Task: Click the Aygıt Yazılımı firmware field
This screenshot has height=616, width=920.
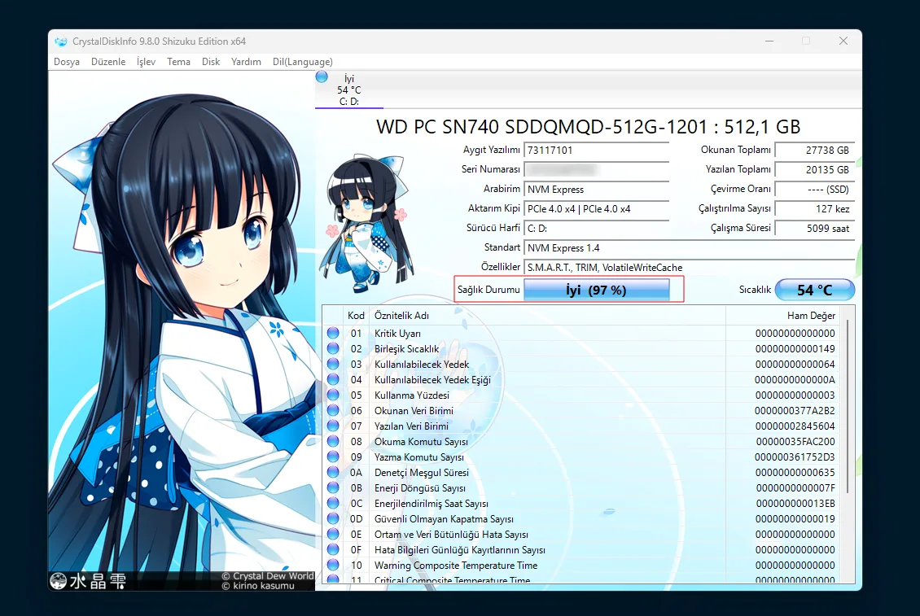Action: [x=596, y=151]
